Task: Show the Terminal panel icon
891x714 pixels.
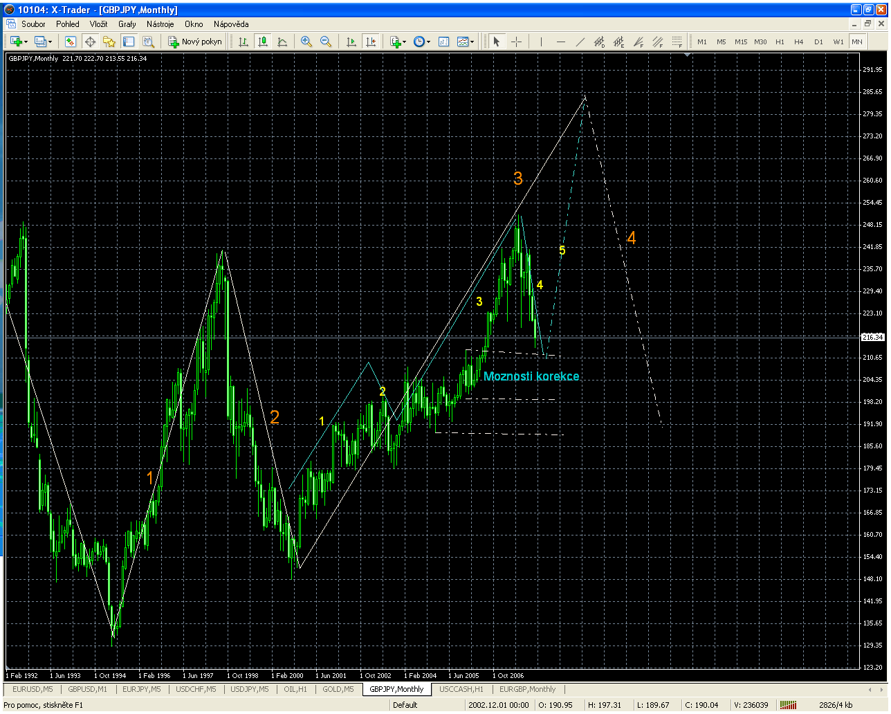Action: [129, 42]
